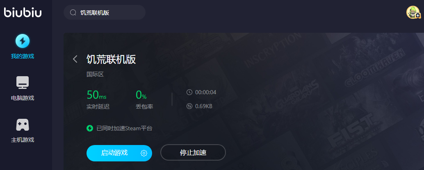The width and height of the screenshot is (424, 170).
Task: Open My Games via the lightning bolt icon
Action: (x=23, y=41)
